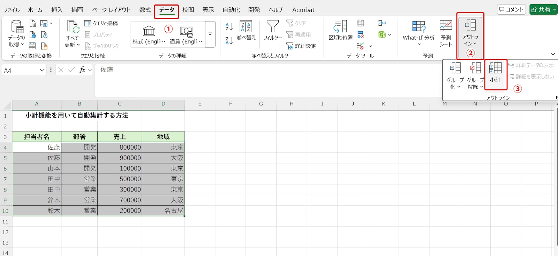Switch to the 挿入 tab

pyautogui.click(x=57, y=10)
